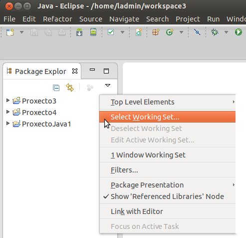This screenshot has width=246, height=238.
Task: Click the New Android XML file icon
Action: click(139, 32)
